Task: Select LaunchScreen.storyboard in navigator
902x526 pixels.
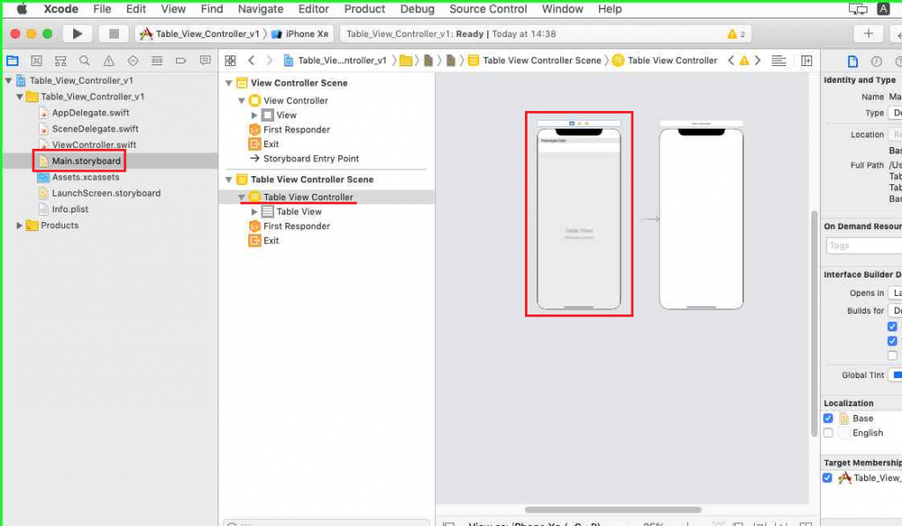Action: point(100,193)
